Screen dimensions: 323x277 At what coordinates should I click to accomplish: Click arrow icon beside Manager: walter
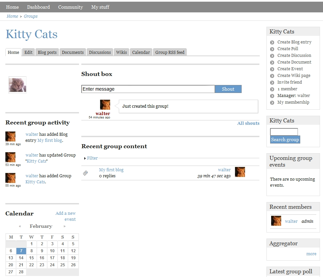(x=272, y=96)
